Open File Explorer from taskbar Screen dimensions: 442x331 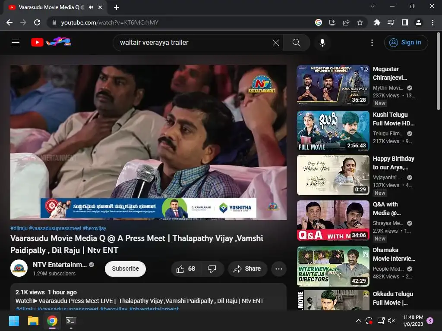point(33,321)
